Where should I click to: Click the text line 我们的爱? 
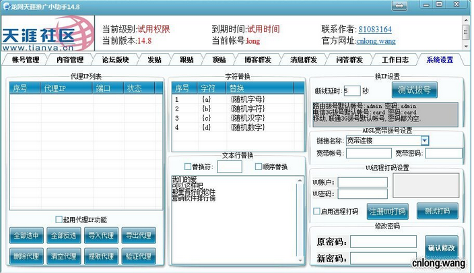(184, 179)
